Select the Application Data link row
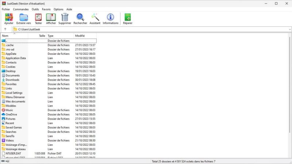This screenshot has height=164, width=292. point(49,58)
